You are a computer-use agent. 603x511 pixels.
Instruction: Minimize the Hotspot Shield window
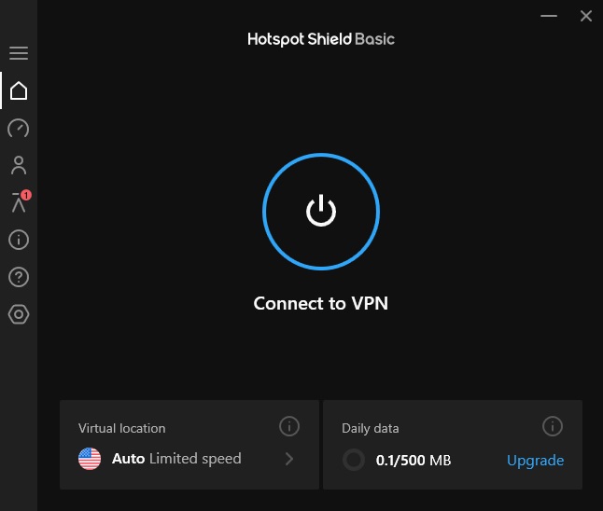[x=551, y=16]
